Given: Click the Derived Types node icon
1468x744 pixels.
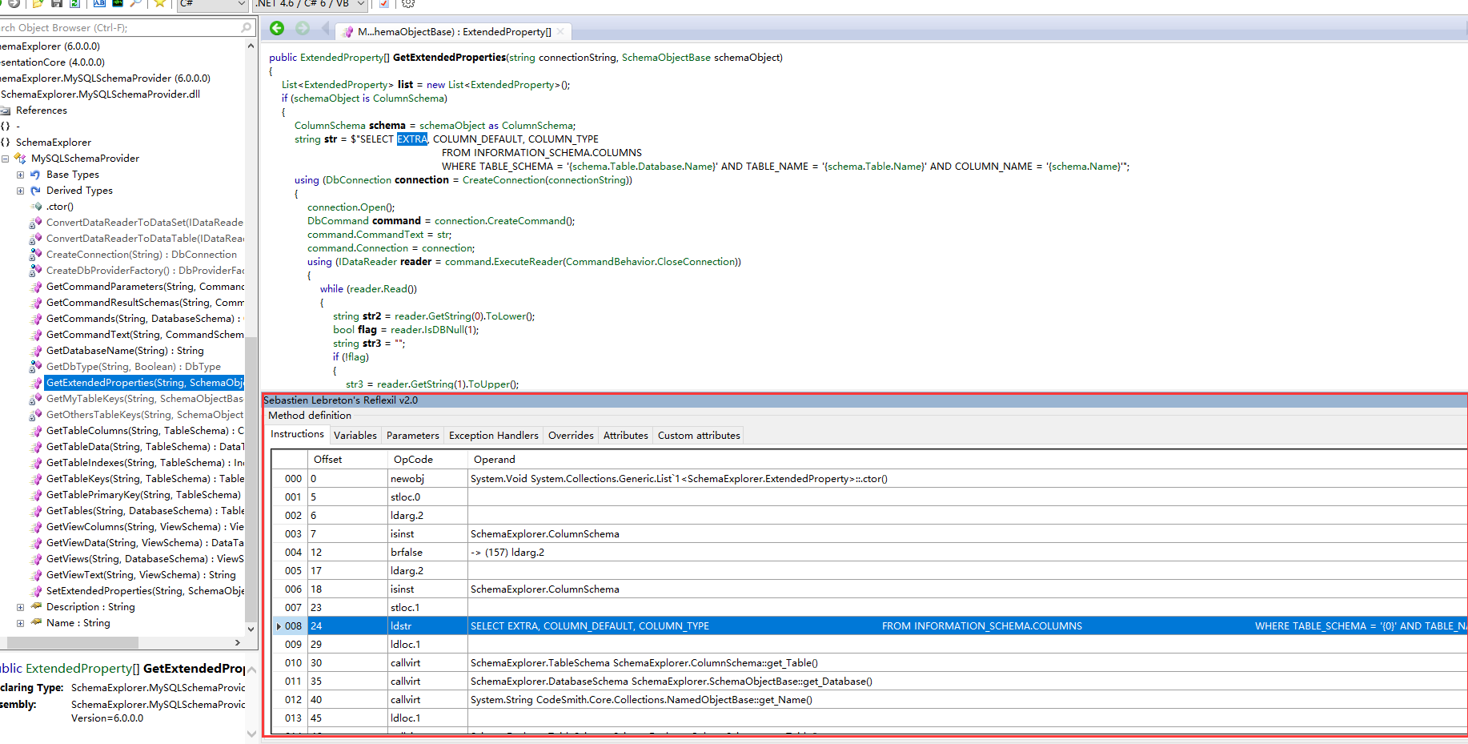Looking at the screenshot, I should (x=35, y=191).
